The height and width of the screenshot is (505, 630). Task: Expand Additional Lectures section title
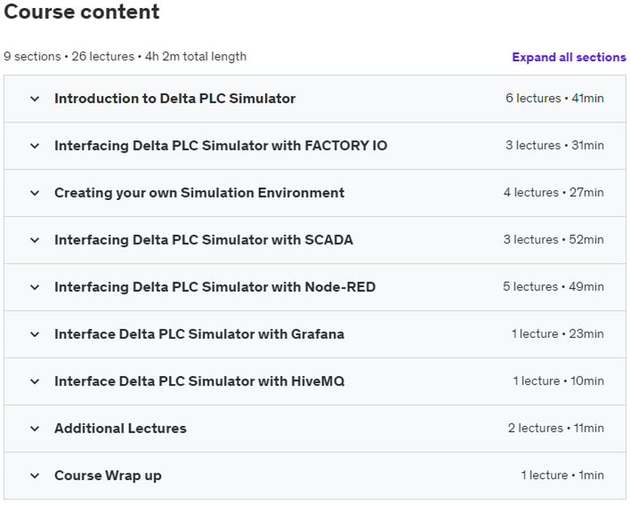(x=120, y=428)
